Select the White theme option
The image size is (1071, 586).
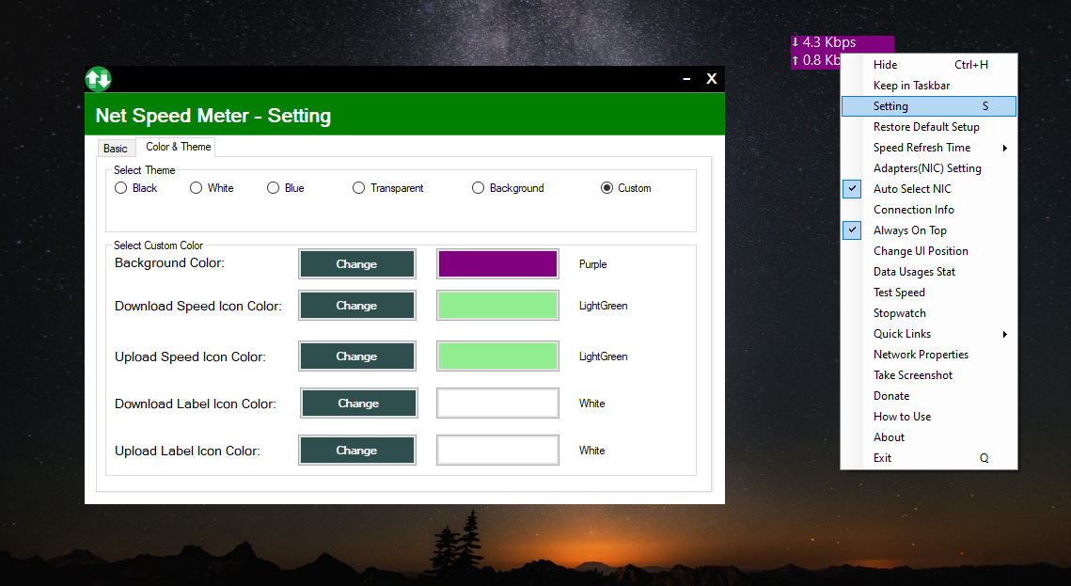pos(195,187)
